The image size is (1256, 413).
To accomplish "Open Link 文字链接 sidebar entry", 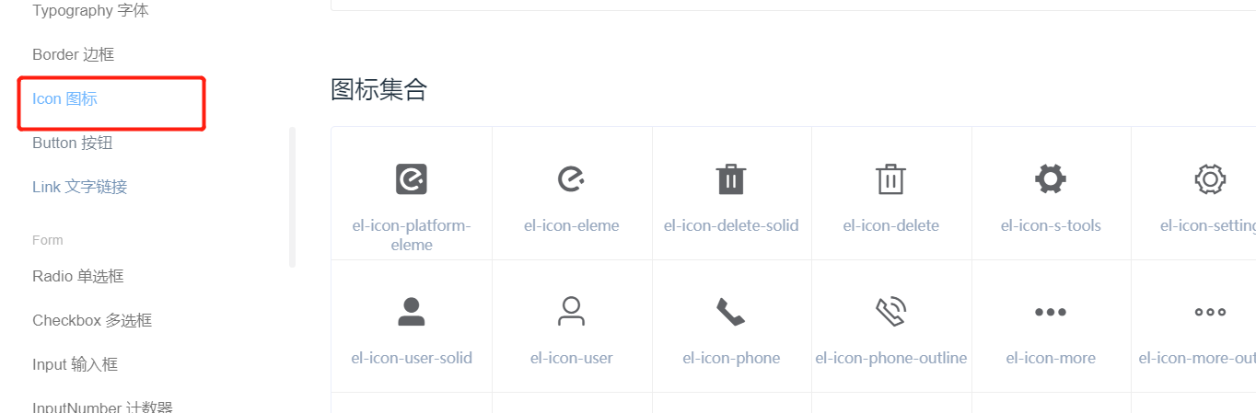I will [x=80, y=187].
